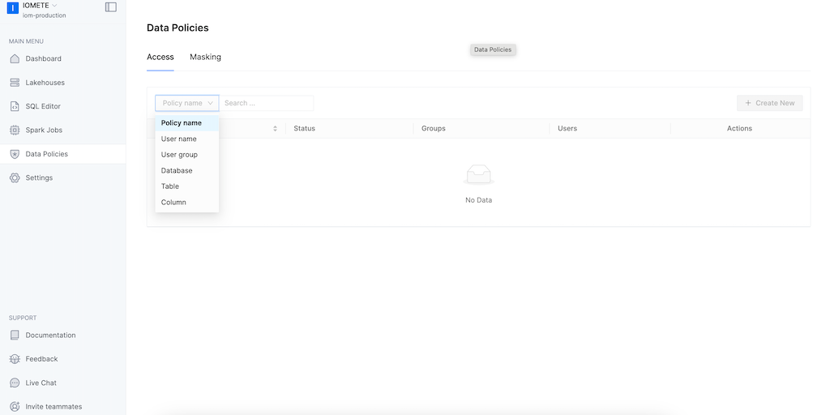Click the Create New button
Viewport: 830px width, 415px height.
tap(769, 103)
